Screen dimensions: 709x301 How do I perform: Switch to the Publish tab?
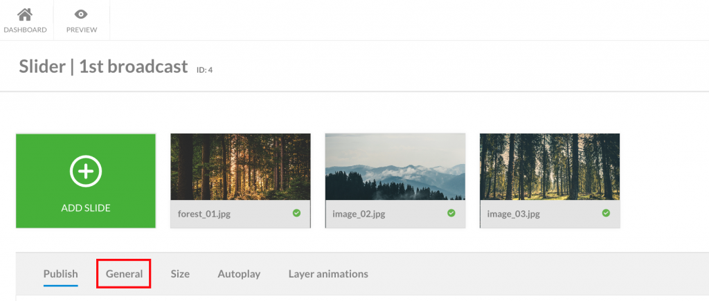pyautogui.click(x=61, y=274)
